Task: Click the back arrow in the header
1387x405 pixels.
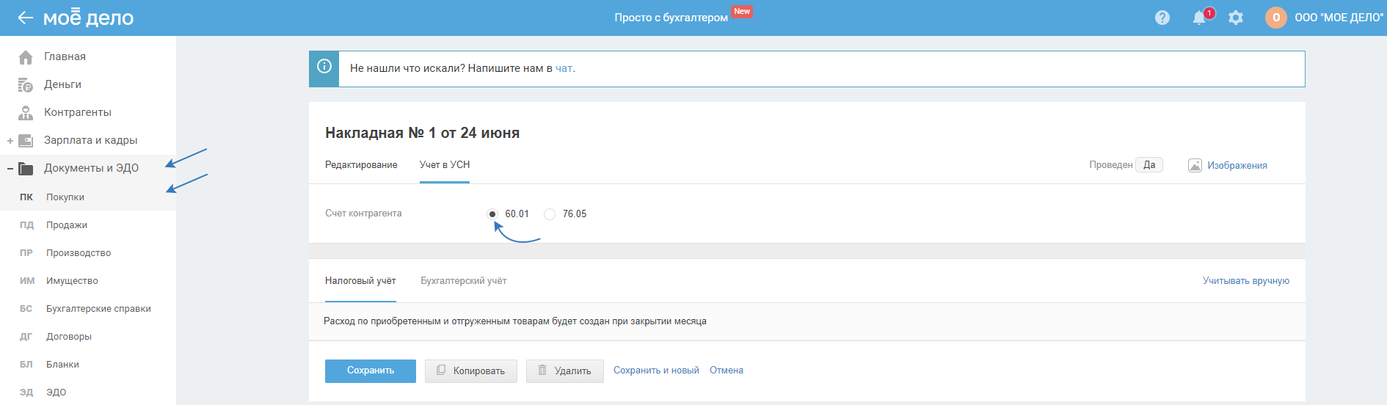Action: tap(25, 18)
